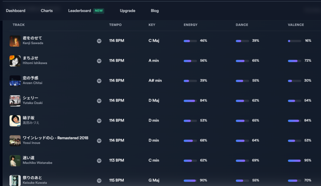Go to the Dashboard tab
This screenshot has height=186, width=321.
click(x=16, y=11)
